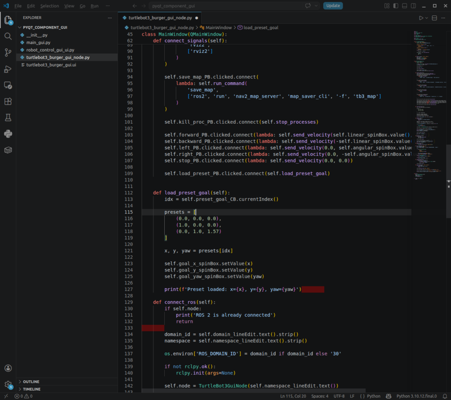Click the Update button
Viewport: 451px width, 400px height.
[333, 6]
